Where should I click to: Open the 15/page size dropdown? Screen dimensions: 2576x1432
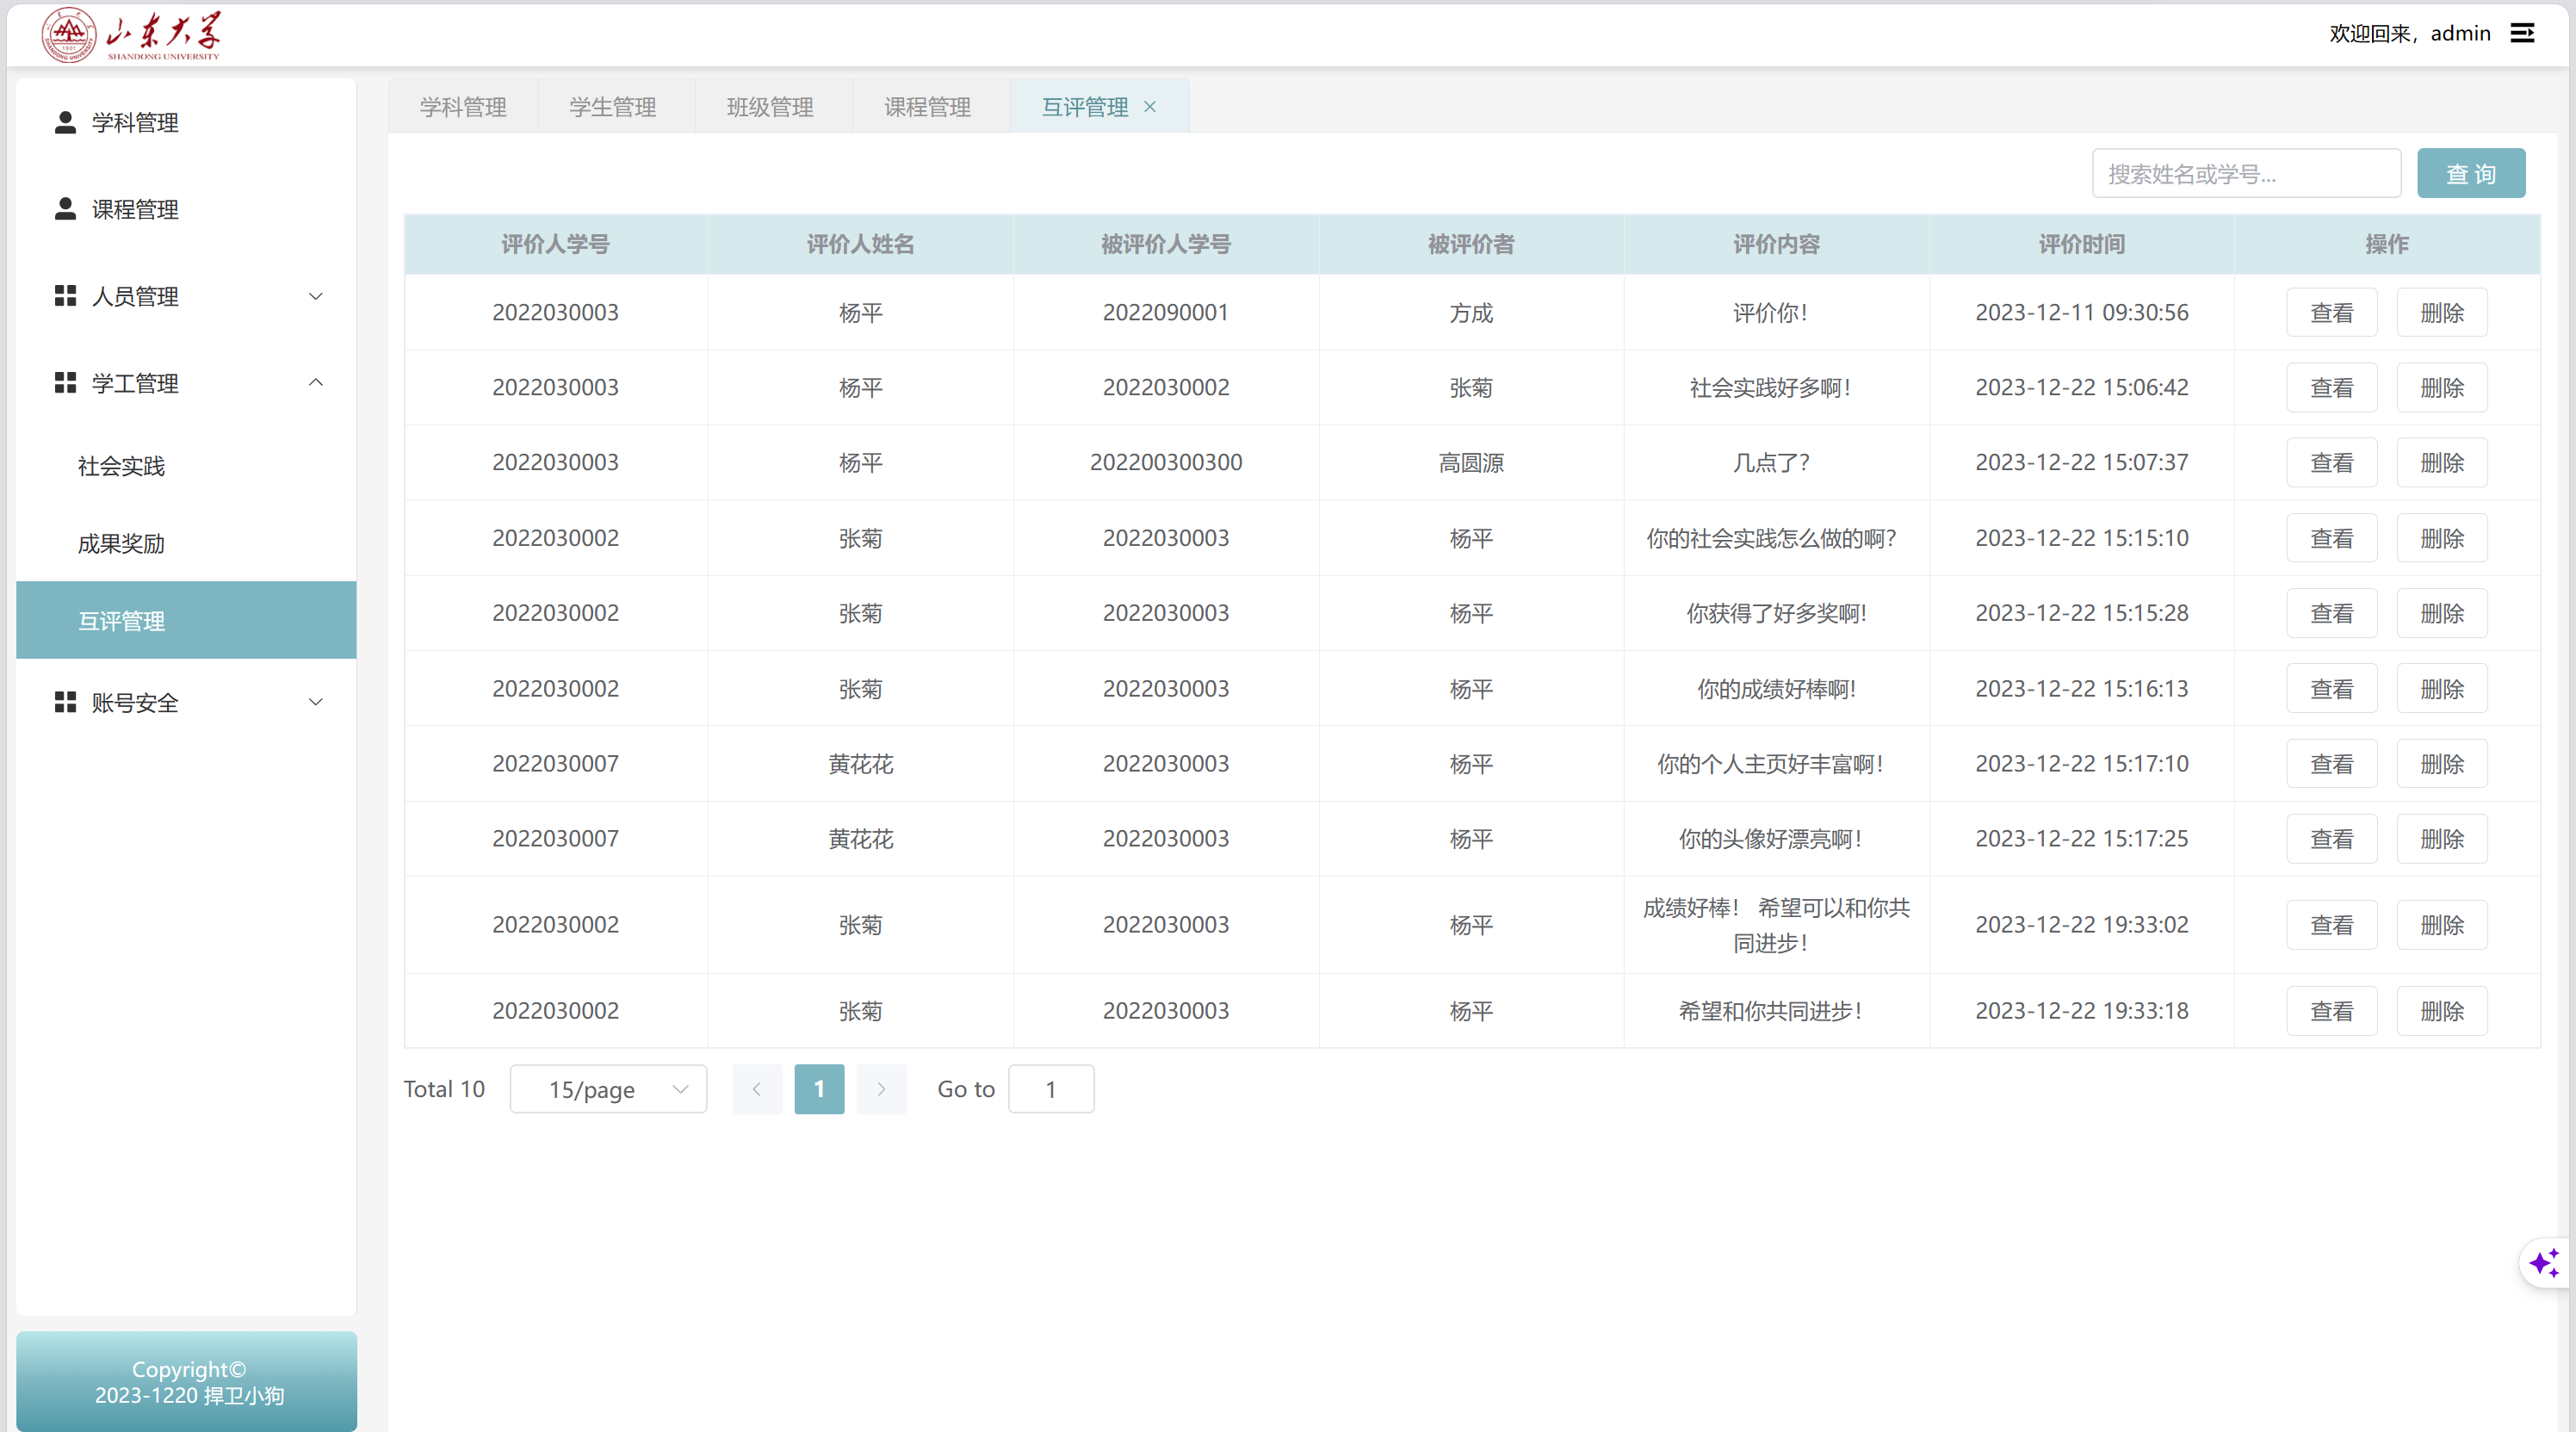pos(608,1089)
